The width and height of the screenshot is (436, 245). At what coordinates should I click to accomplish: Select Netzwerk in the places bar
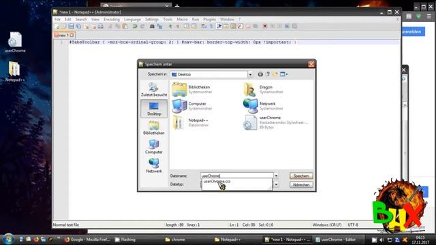pos(154,166)
